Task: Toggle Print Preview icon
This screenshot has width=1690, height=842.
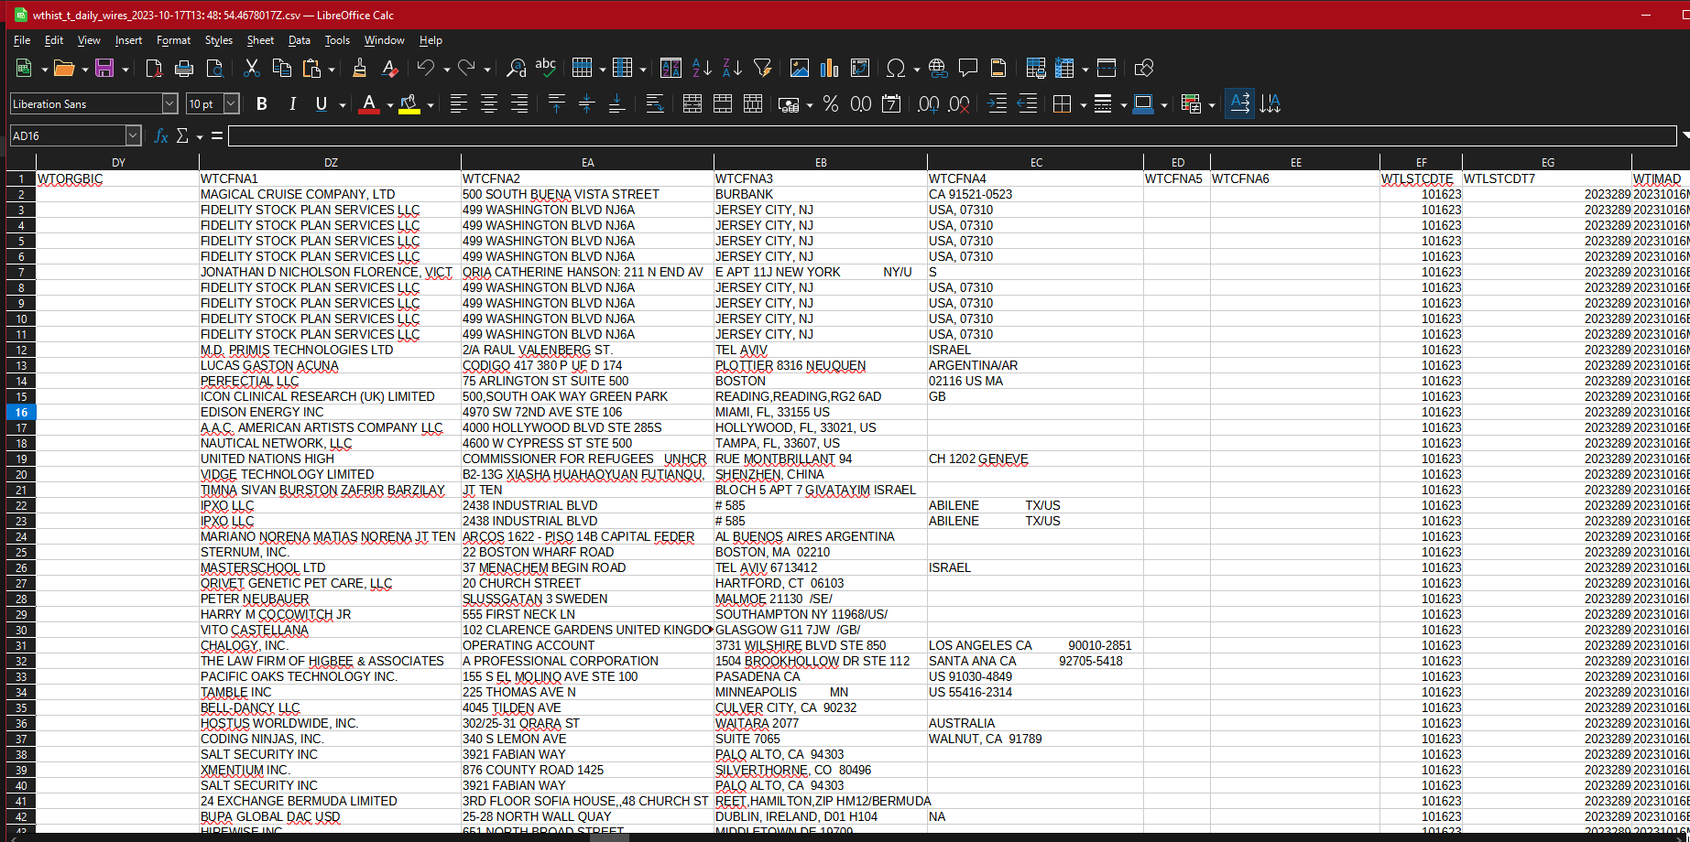Action: 214,68
